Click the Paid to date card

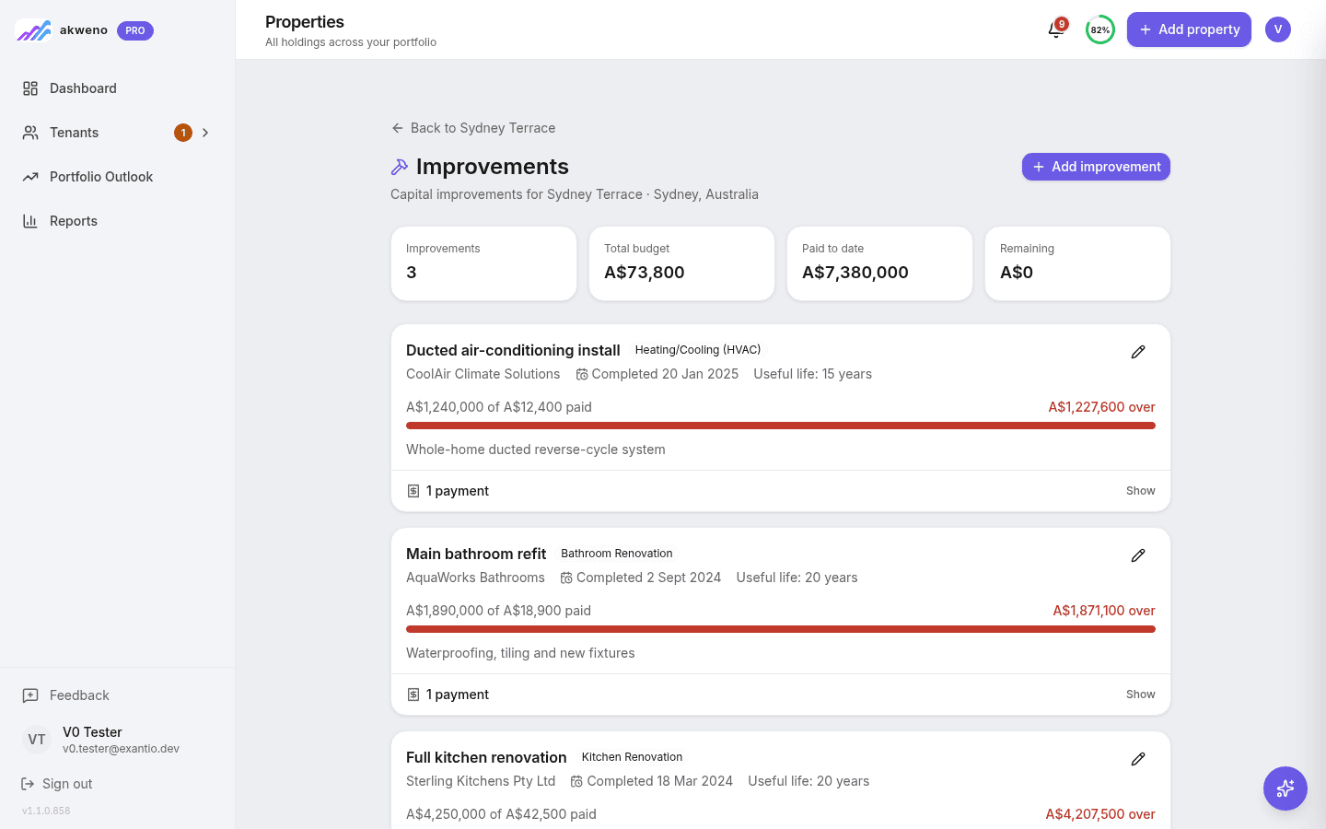pyautogui.click(x=879, y=263)
